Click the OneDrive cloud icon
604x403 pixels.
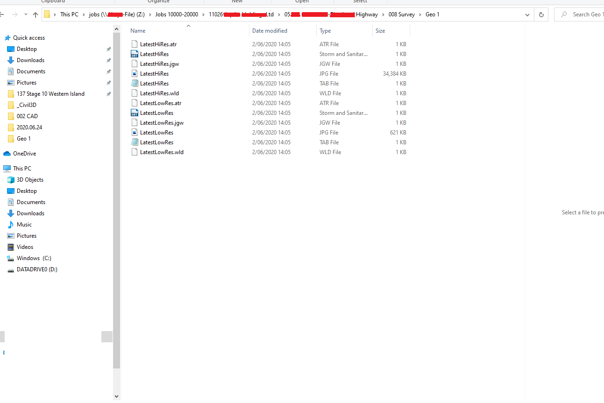(7, 154)
